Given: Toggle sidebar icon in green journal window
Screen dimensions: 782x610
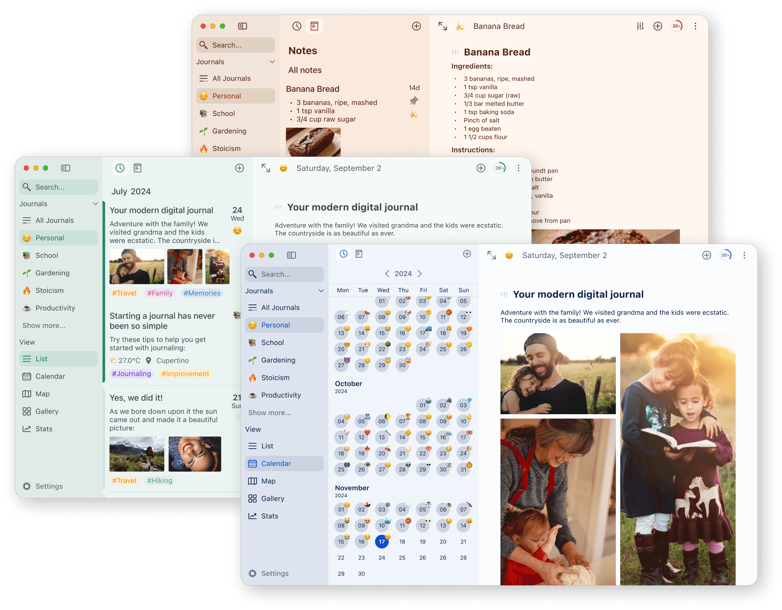Looking at the screenshot, I should pos(65,168).
